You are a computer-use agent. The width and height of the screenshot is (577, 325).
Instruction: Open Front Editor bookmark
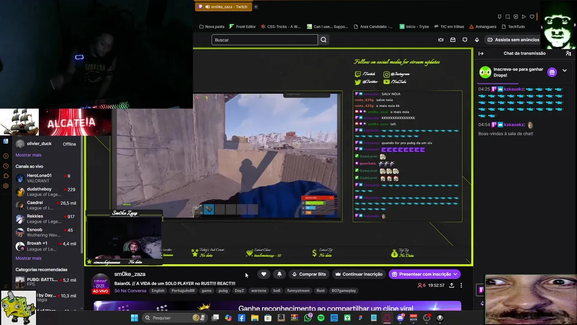[x=243, y=27]
